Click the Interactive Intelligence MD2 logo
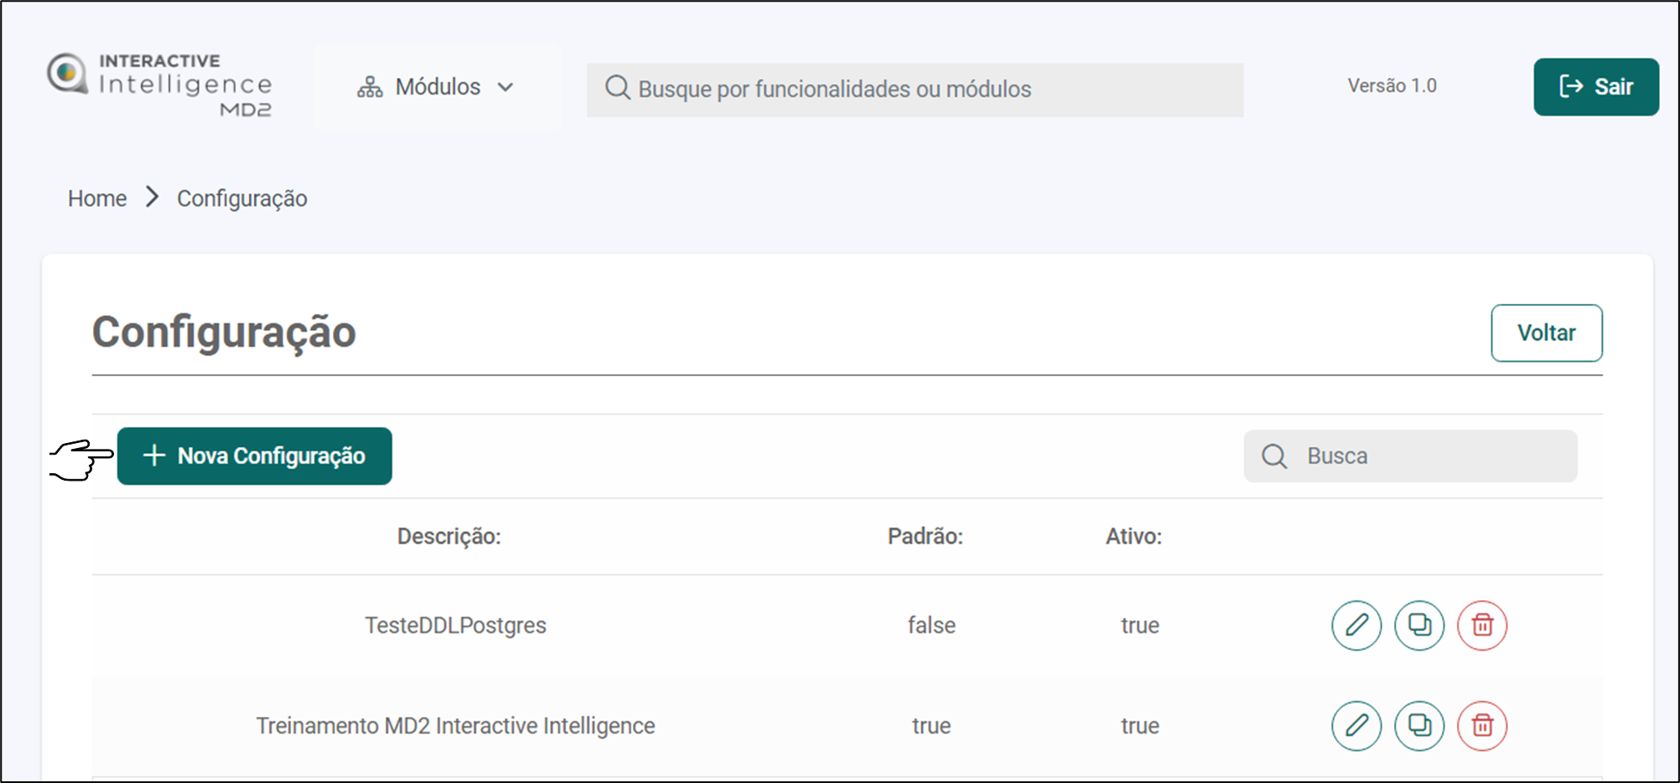The width and height of the screenshot is (1680, 783). [159, 85]
